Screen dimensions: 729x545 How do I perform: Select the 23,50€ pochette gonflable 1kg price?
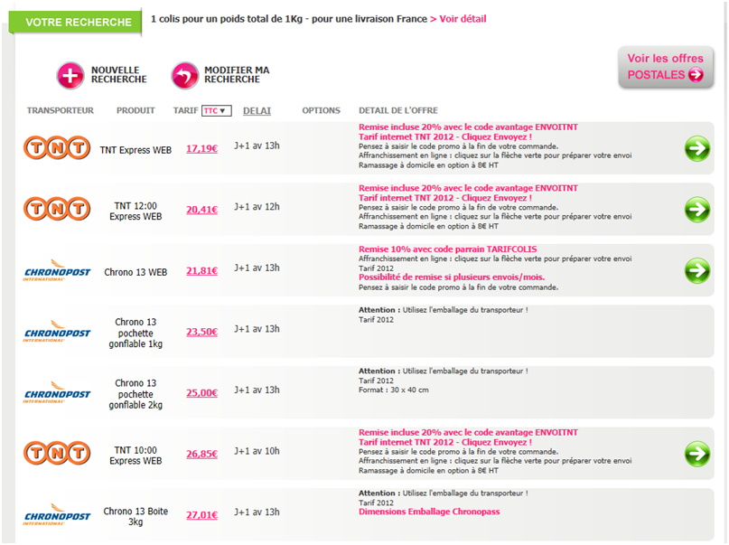pos(201,332)
